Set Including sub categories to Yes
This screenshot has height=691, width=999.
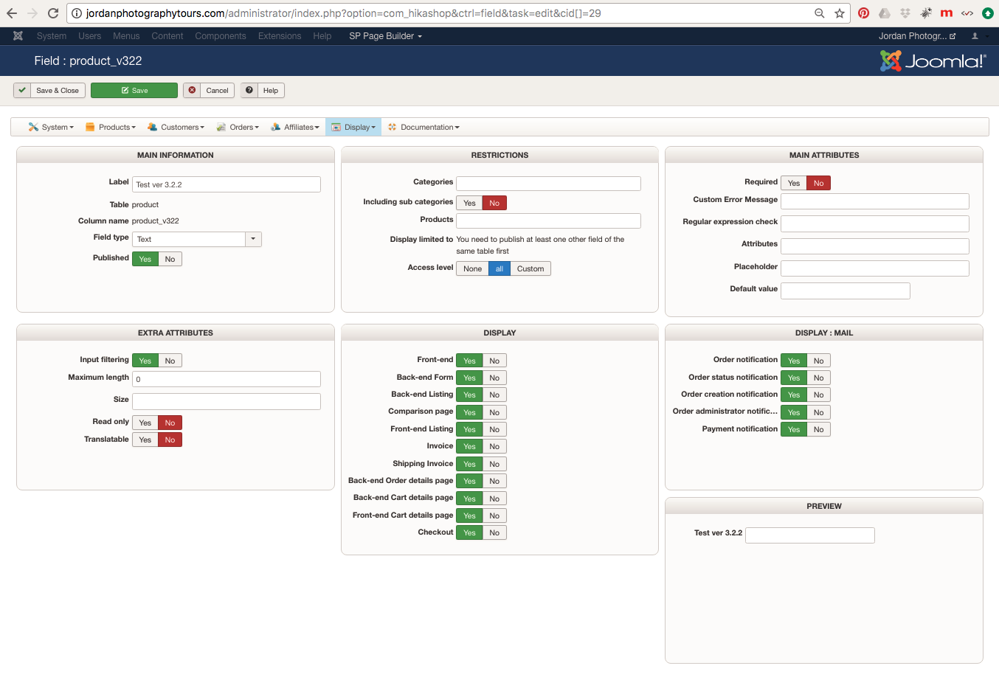click(x=469, y=203)
